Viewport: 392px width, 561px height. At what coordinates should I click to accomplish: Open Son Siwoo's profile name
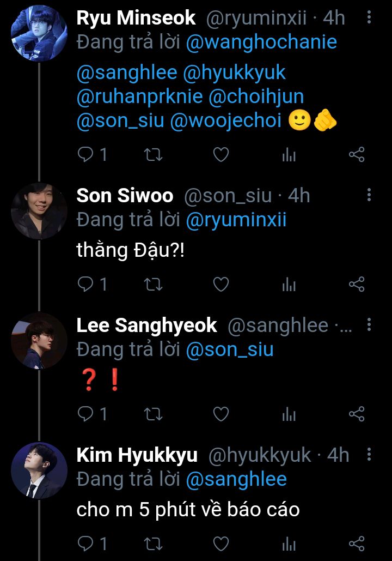point(125,196)
